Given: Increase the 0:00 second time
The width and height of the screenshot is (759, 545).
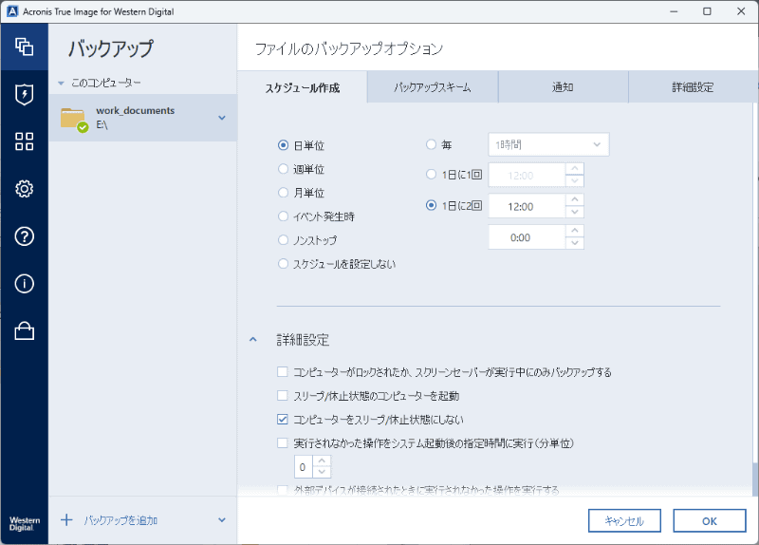Looking at the screenshot, I should [575, 231].
